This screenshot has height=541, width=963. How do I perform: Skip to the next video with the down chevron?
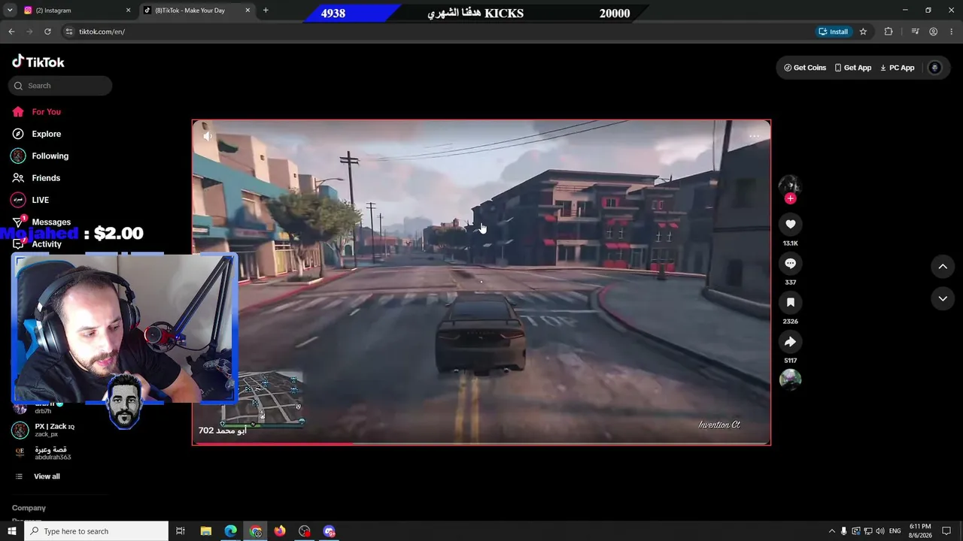(943, 298)
